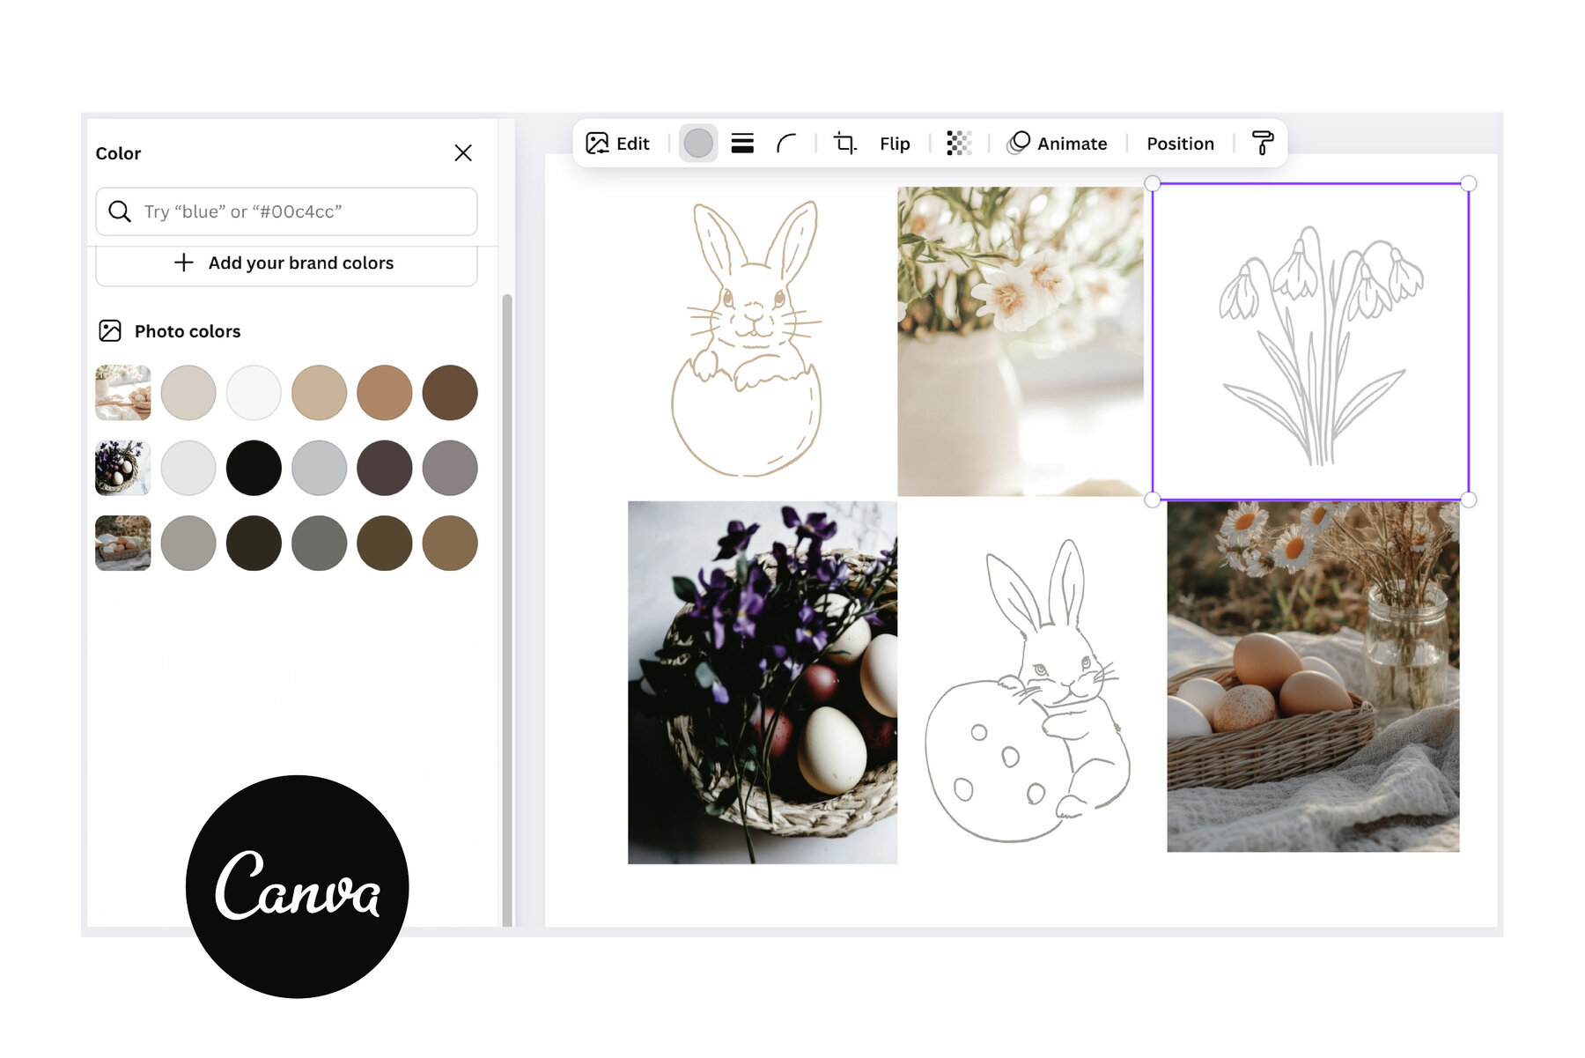
Task: Open the Position menu
Action: tap(1180, 144)
